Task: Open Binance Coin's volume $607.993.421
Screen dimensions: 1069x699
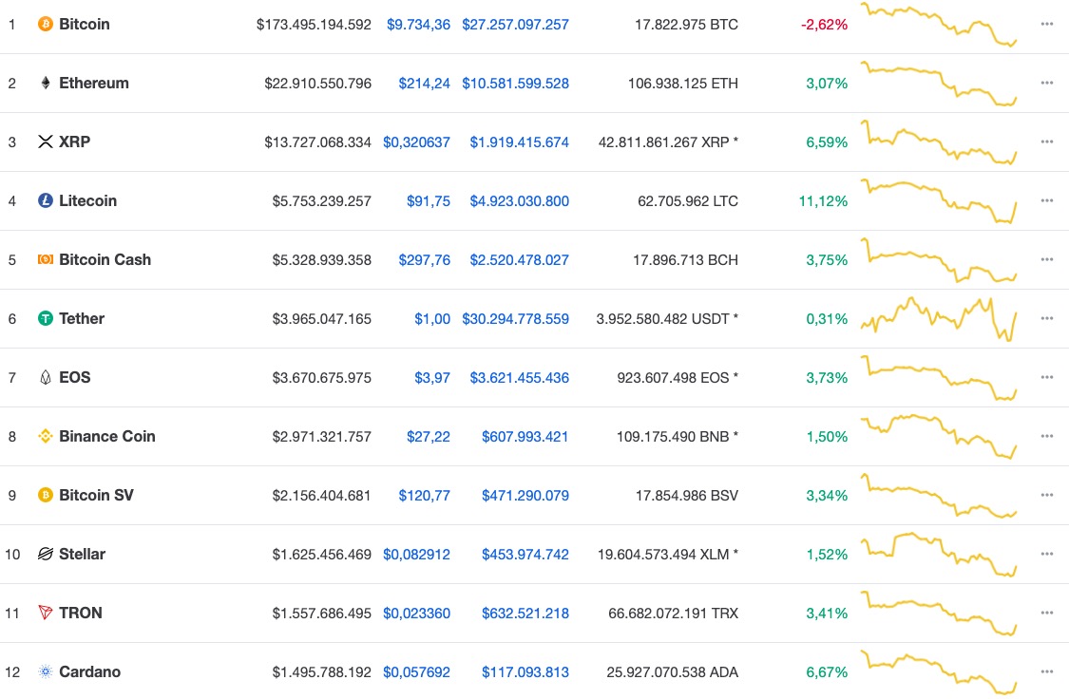Action: (x=525, y=436)
